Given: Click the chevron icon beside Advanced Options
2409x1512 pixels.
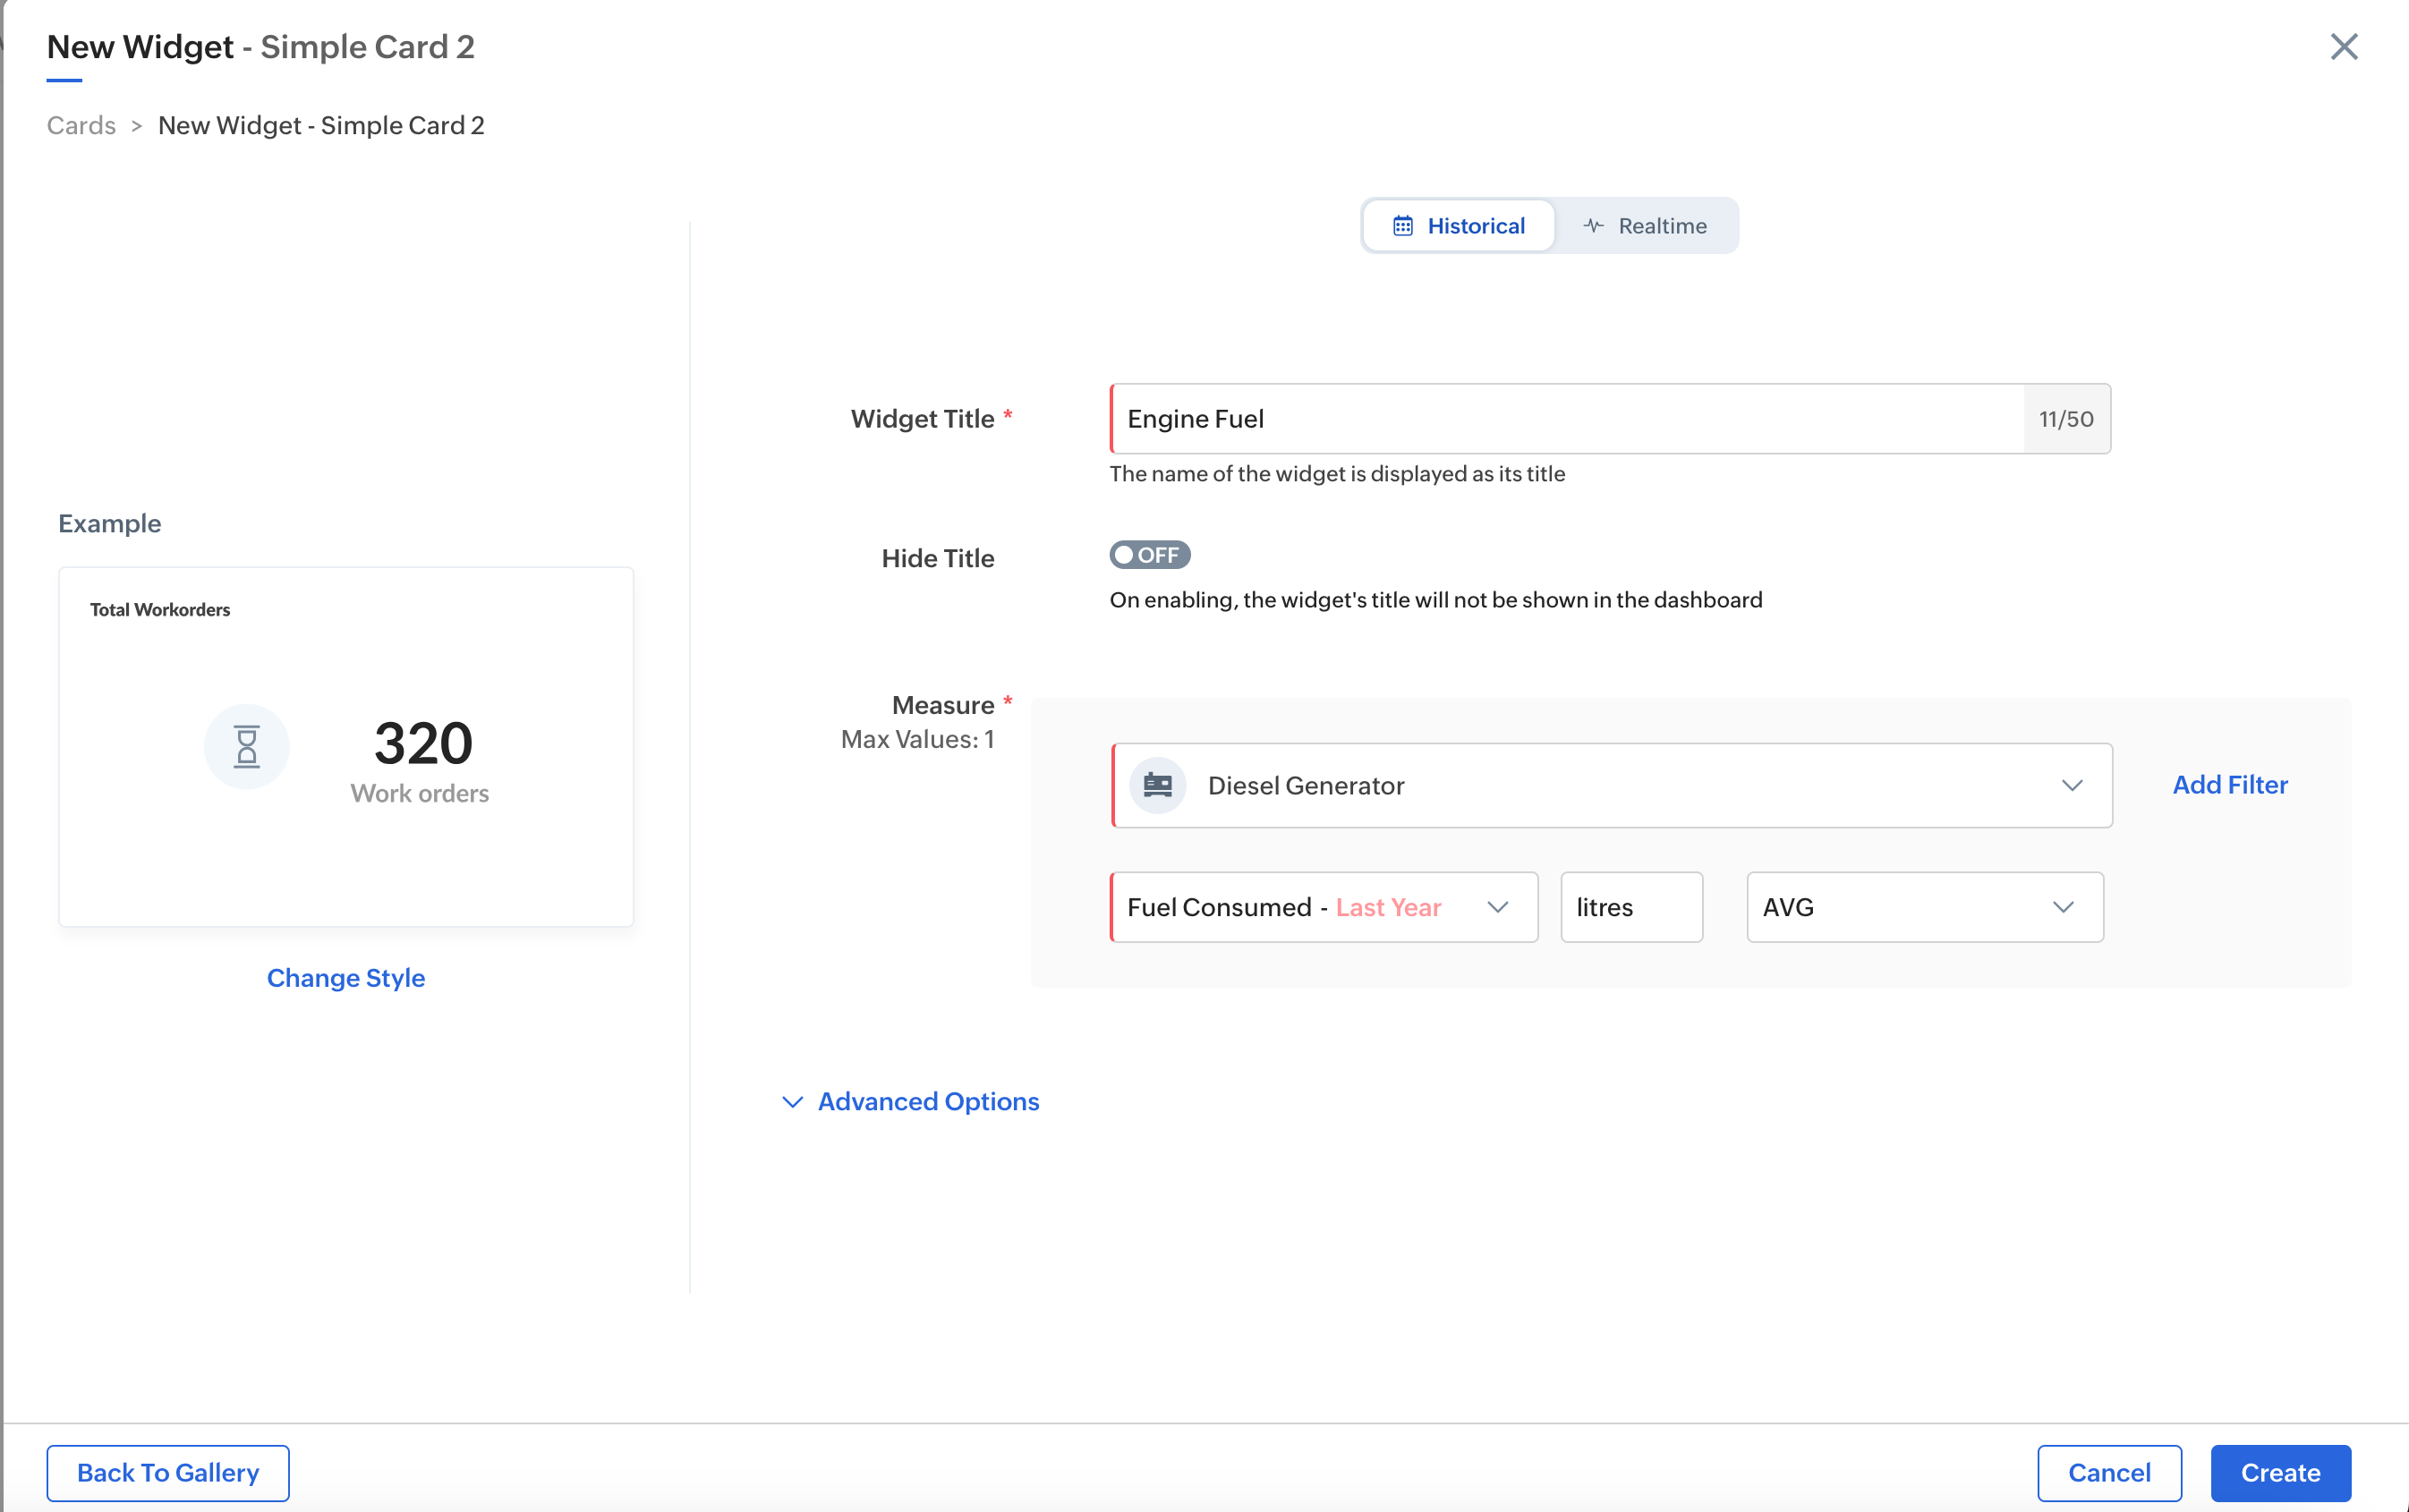Looking at the screenshot, I should click(x=792, y=1101).
